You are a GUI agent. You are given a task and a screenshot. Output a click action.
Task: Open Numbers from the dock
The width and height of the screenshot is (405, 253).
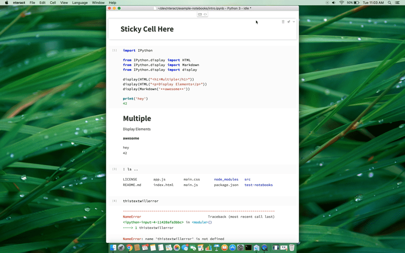pyautogui.click(x=208, y=248)
